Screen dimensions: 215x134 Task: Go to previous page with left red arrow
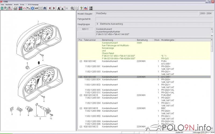click(x=50, y=8)
